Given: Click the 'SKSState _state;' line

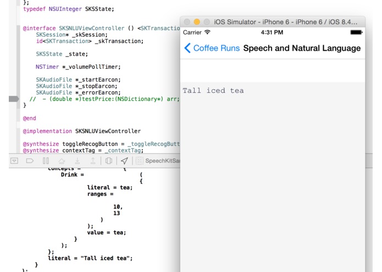Looking at the screenshot, I should coord(62,54).
